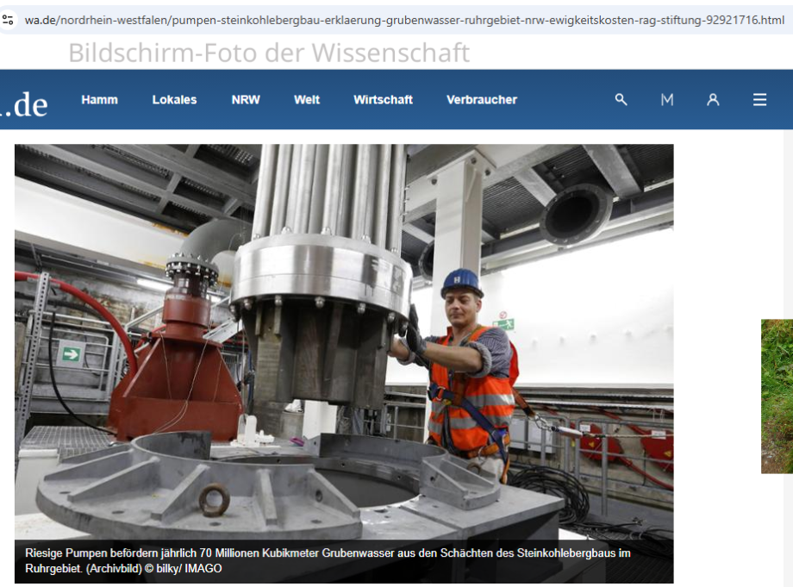Click the worker's blue helmet in photo
Image resolution: width=793 pixels, height=587 pixels.
462,281
